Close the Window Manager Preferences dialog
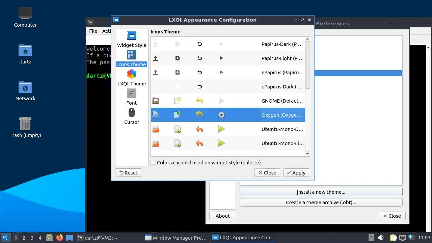Screen dimensions: 432x243 click(x=392, y=216)
